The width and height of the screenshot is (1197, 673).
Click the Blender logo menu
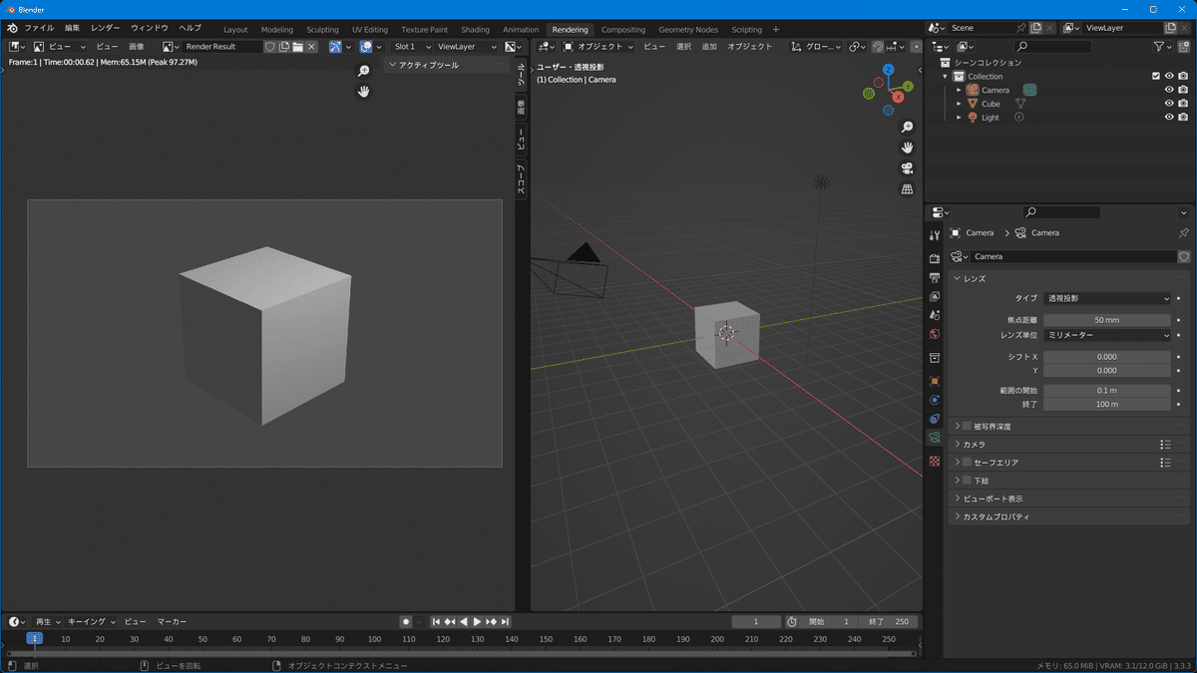(12, 28)
